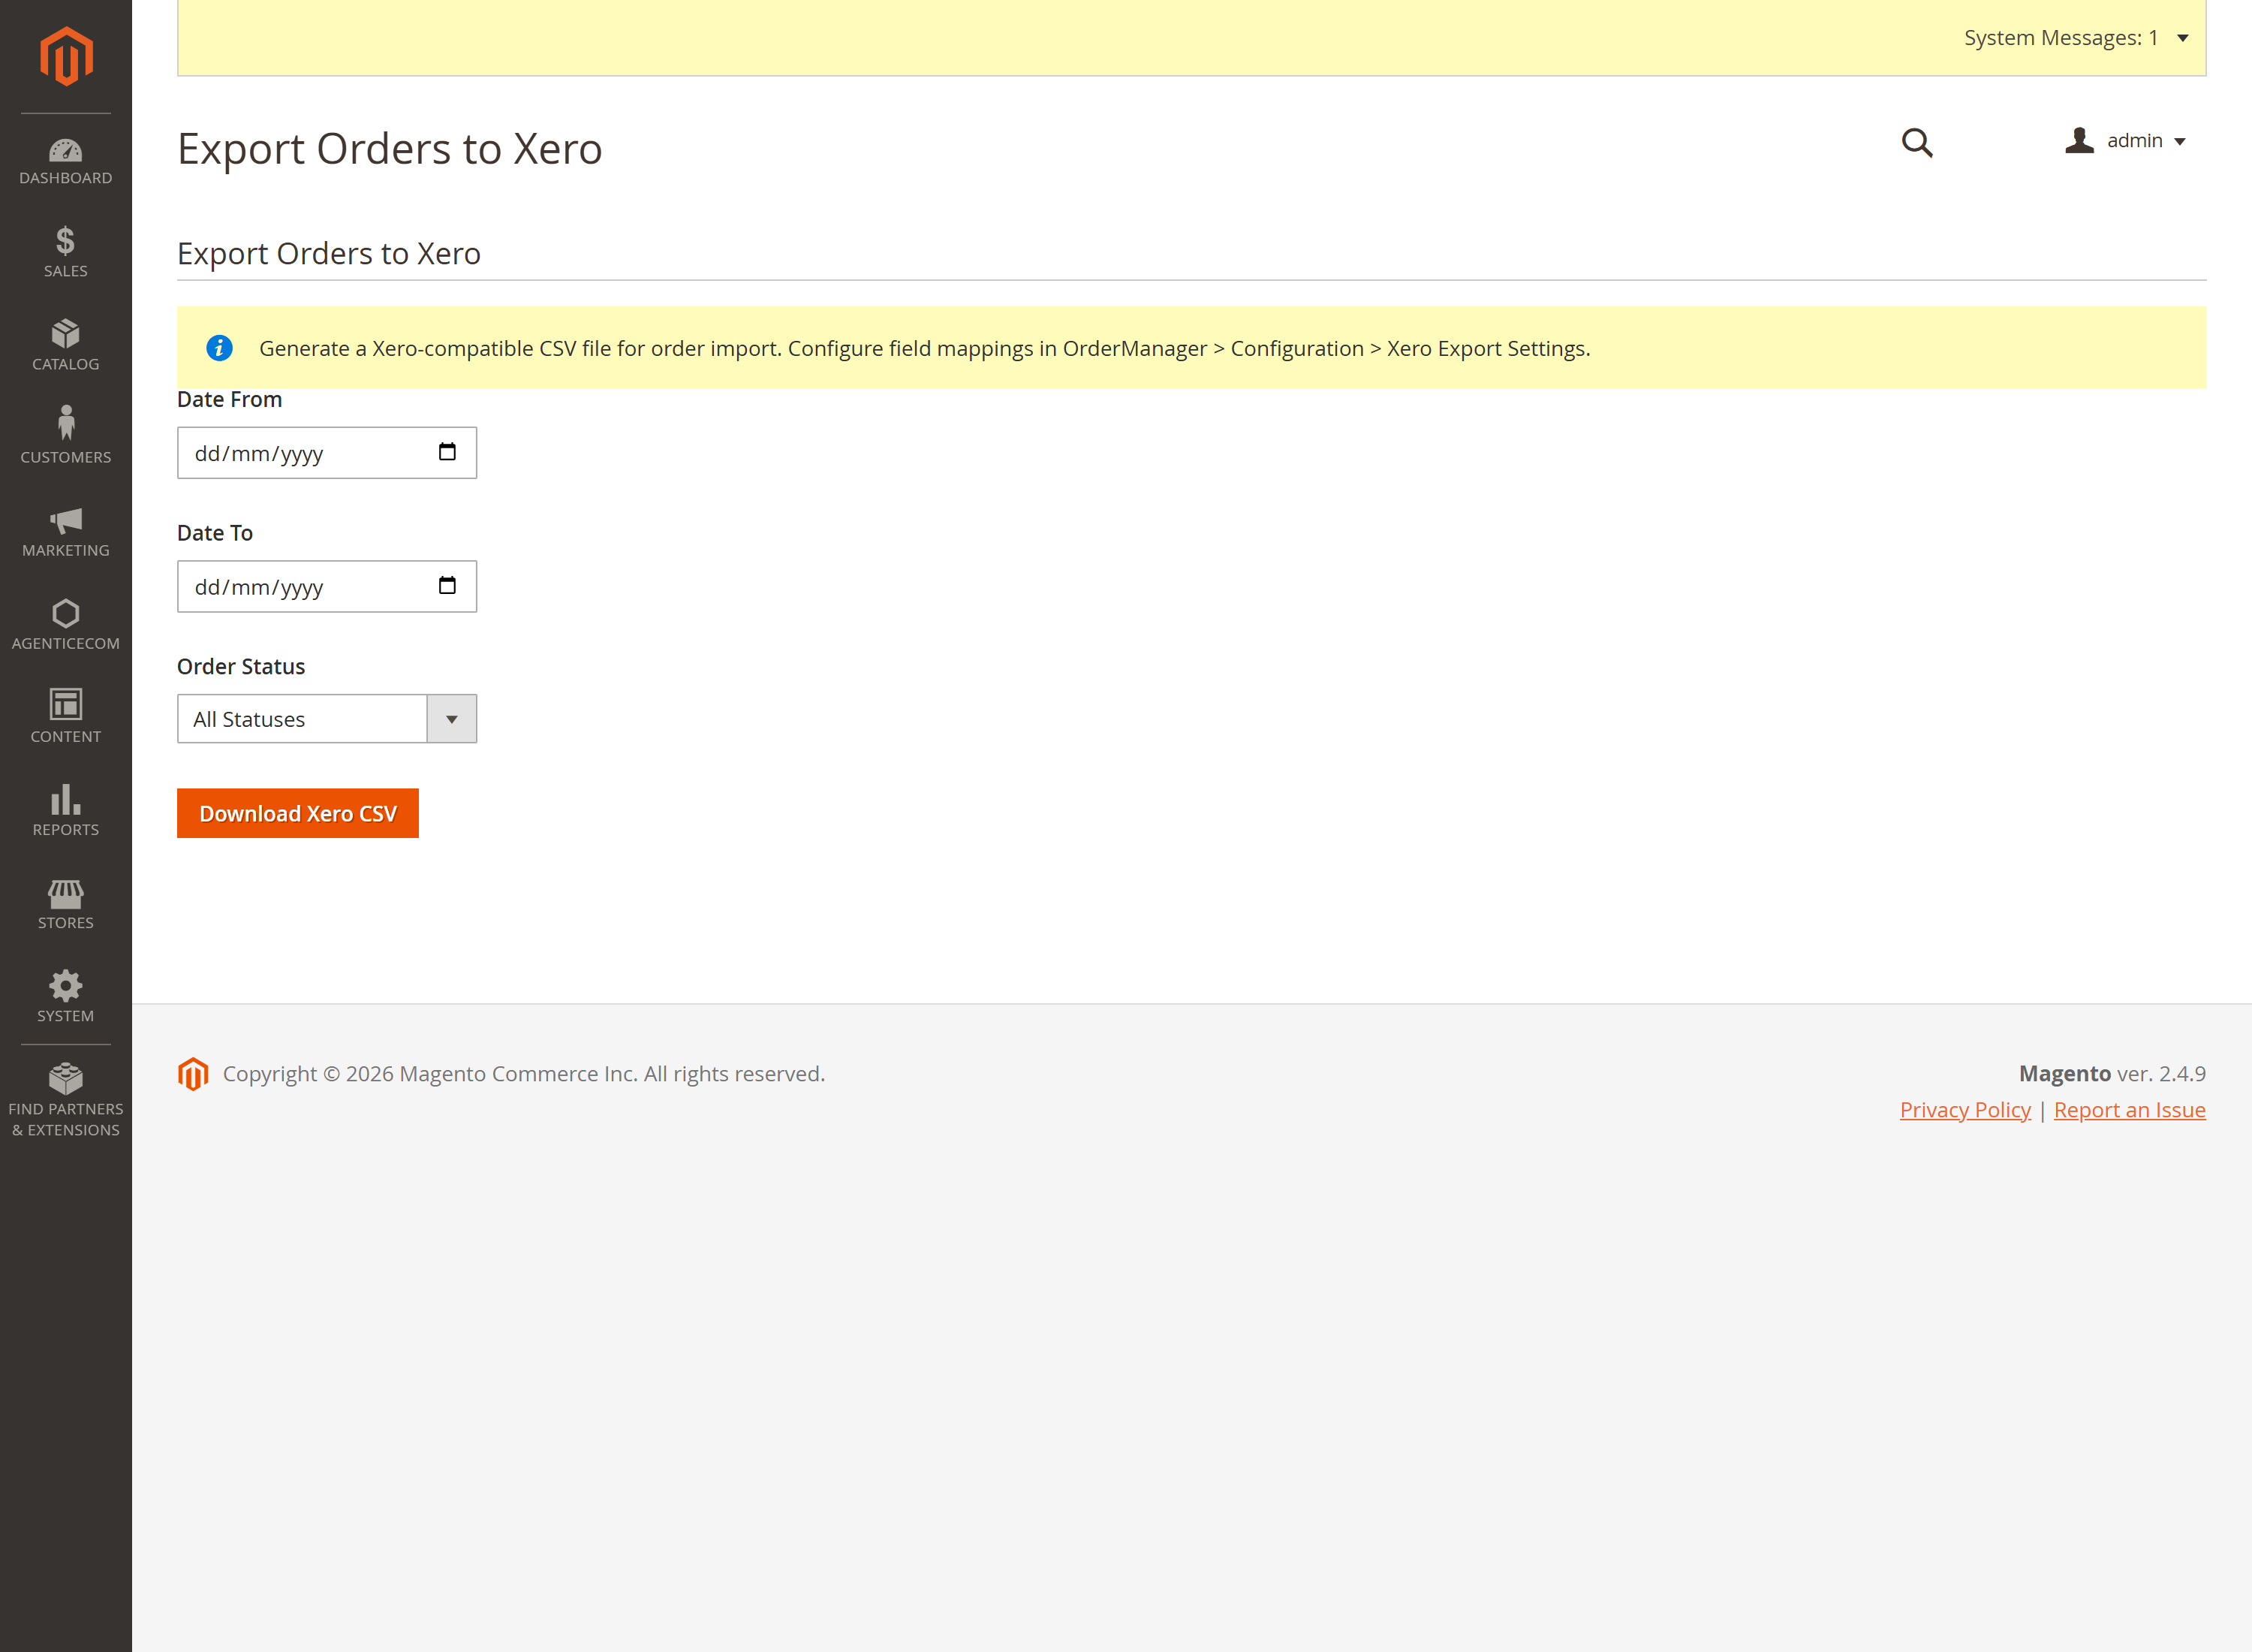
Task: Click the Magento logo in the footer
Action: tap(193, 1074)
